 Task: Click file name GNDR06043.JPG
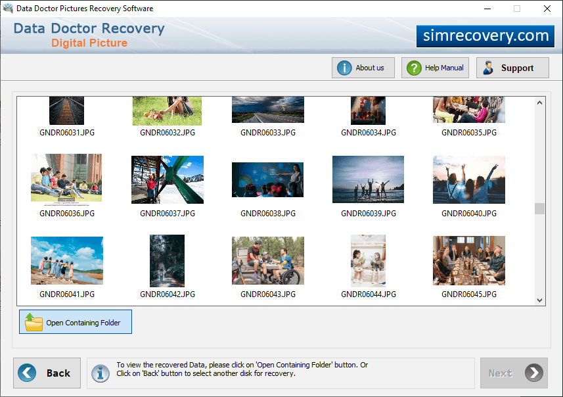268,294
